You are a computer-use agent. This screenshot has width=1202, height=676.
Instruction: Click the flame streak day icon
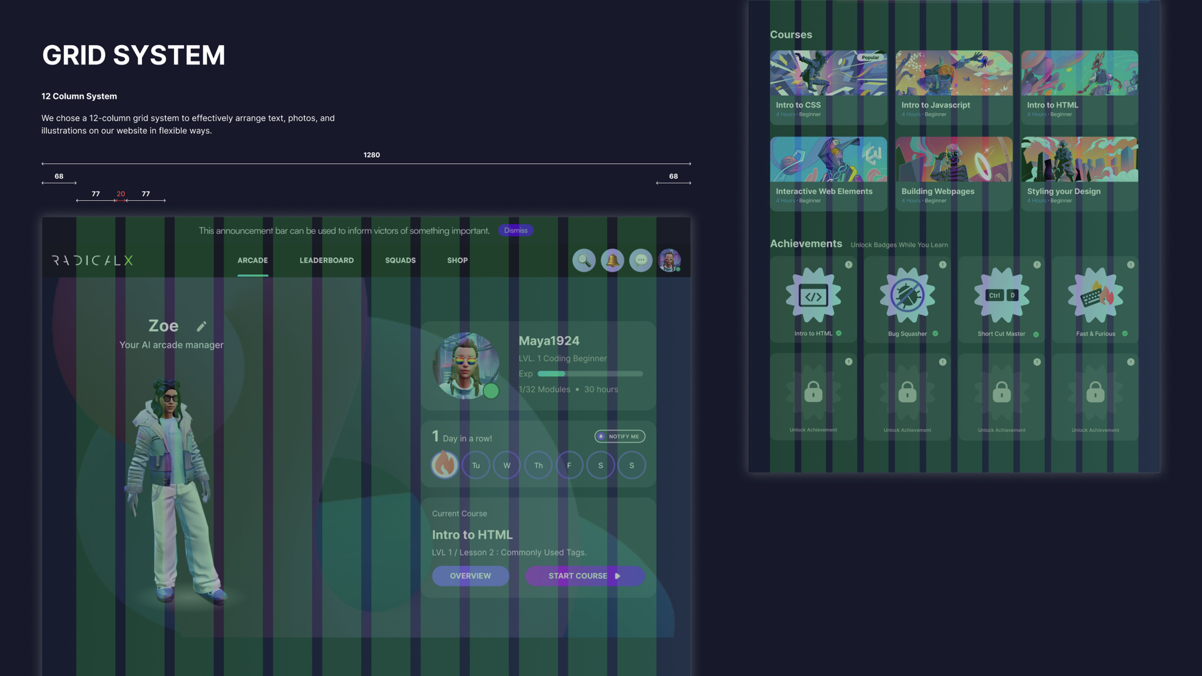coord(444,465)
